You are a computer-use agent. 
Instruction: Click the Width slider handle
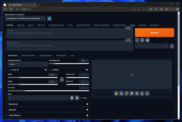[x=20, y=77]
